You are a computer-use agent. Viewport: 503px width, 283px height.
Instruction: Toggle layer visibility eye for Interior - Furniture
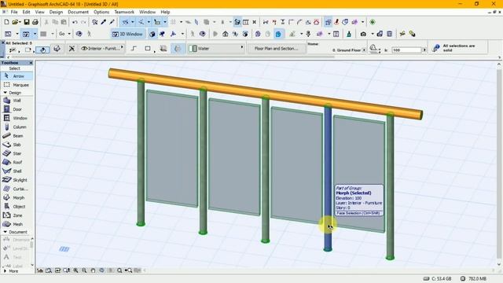(x=84, y=49)
